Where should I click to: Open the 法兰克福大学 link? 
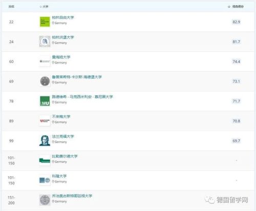coord(63,136)
